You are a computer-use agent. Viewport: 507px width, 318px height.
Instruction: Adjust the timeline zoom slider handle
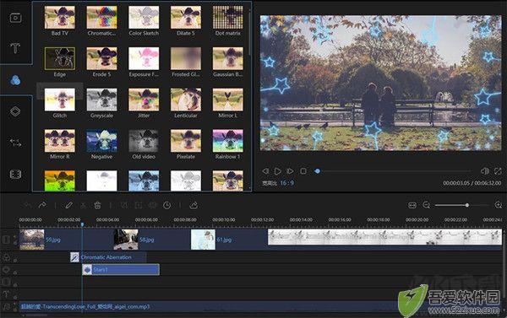pyautogui.click(x=467, y=205)
